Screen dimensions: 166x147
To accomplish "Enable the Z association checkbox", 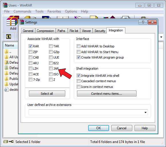I will tap(51, 80).
